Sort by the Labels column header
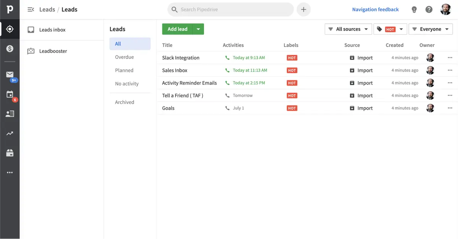This screenshot has height=239, width=458. coord(291,45)
